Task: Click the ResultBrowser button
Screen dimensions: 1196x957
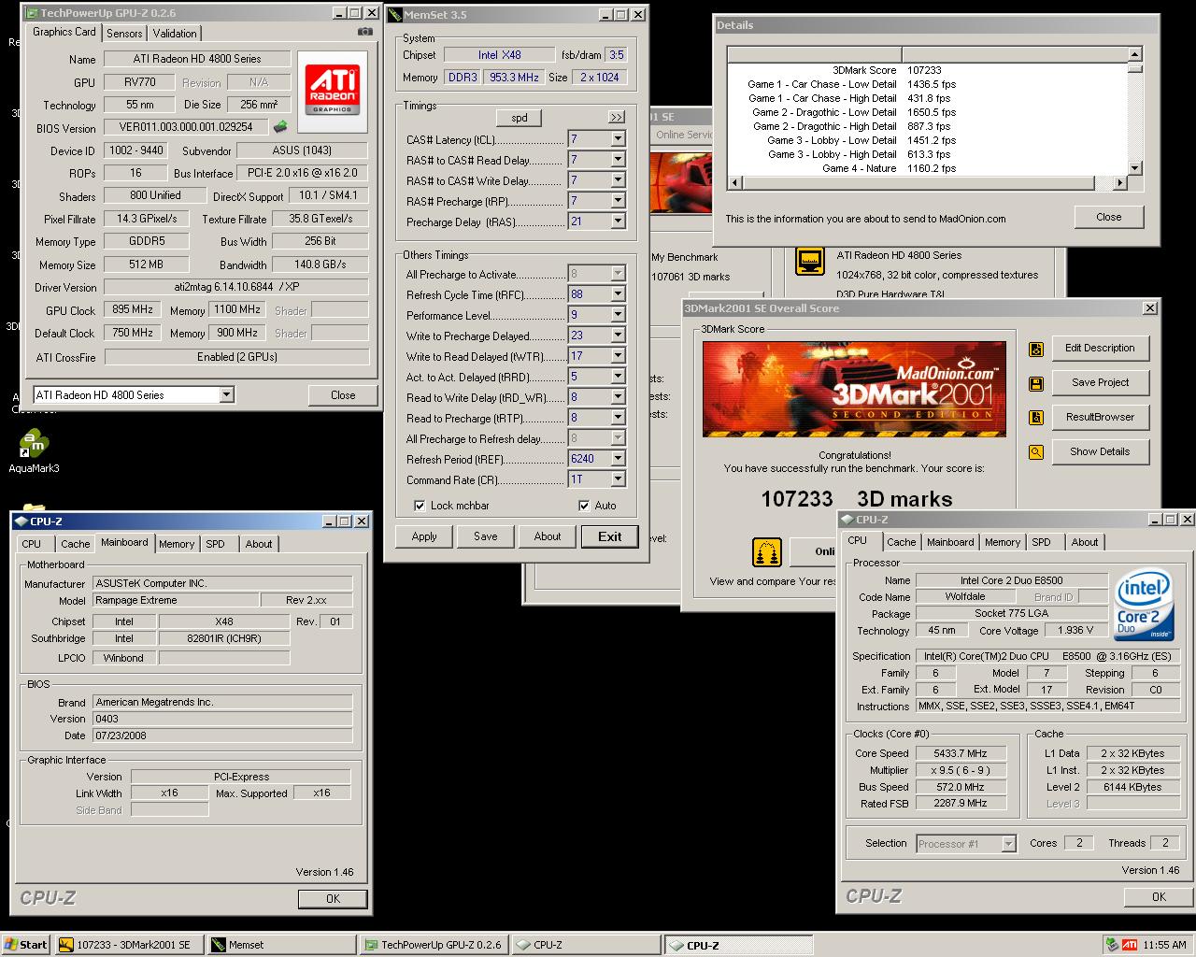Action: pos(1101,417)
